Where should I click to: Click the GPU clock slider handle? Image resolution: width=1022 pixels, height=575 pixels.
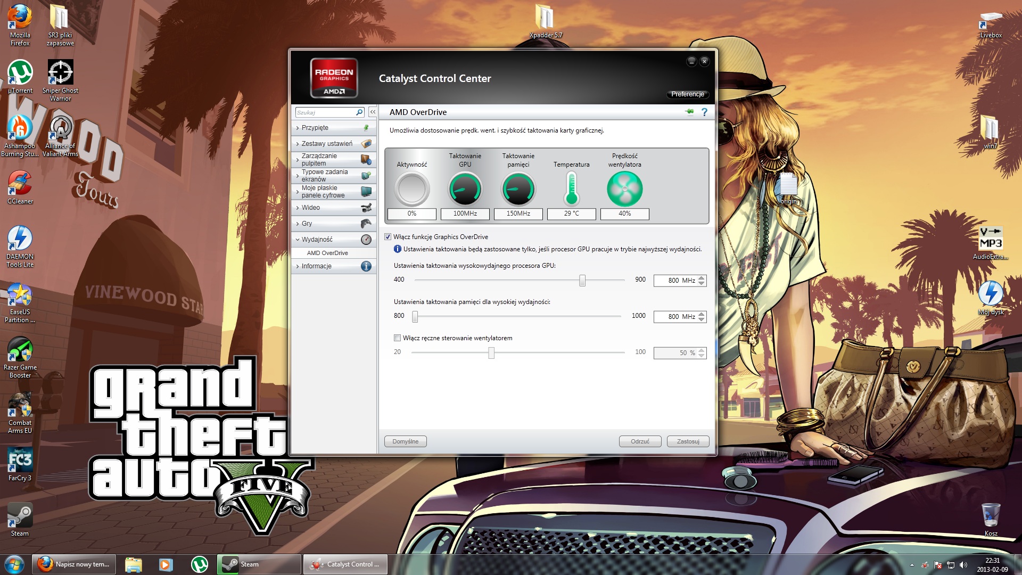pos(582,281)
